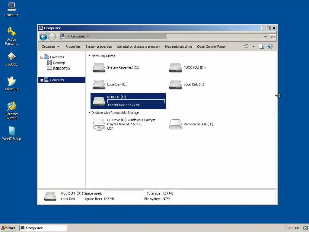The height and width of the screenshot is (232, 309).
Task: Launch Active Password Changer desktop icon
Action: tap(11, 36)
